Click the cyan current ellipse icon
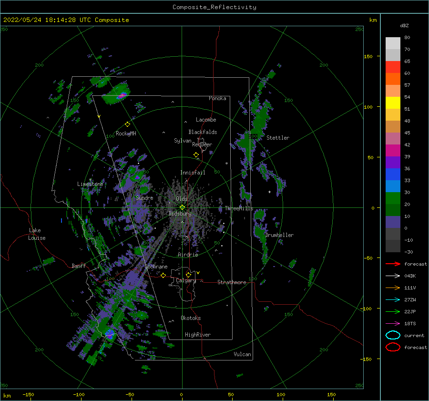The image size is (429, 401). click(x=393, y=335)
